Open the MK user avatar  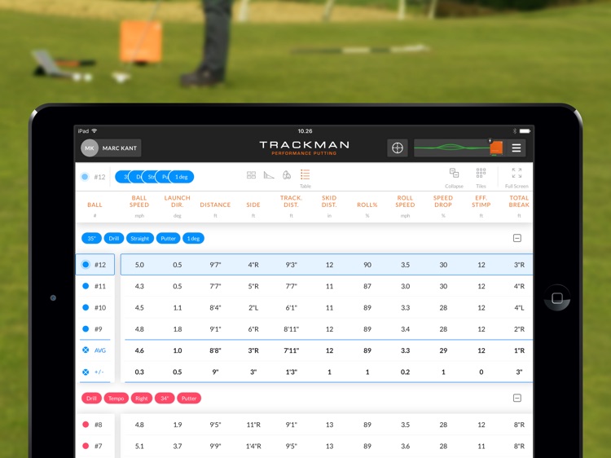click(x=90, y=148)
